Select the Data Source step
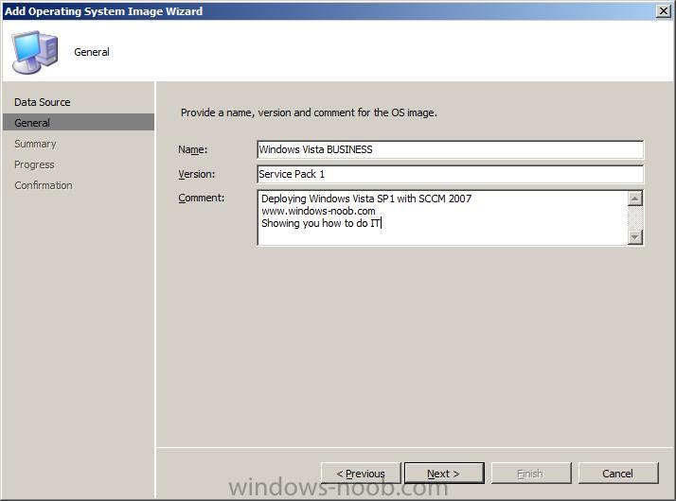 [x=43, y=102]
